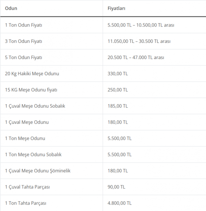Click '1 Ton Meşe Odunu Sobalık' label
Image resolution: width=206 pixels, height=211 pixels.
point(33,154)
